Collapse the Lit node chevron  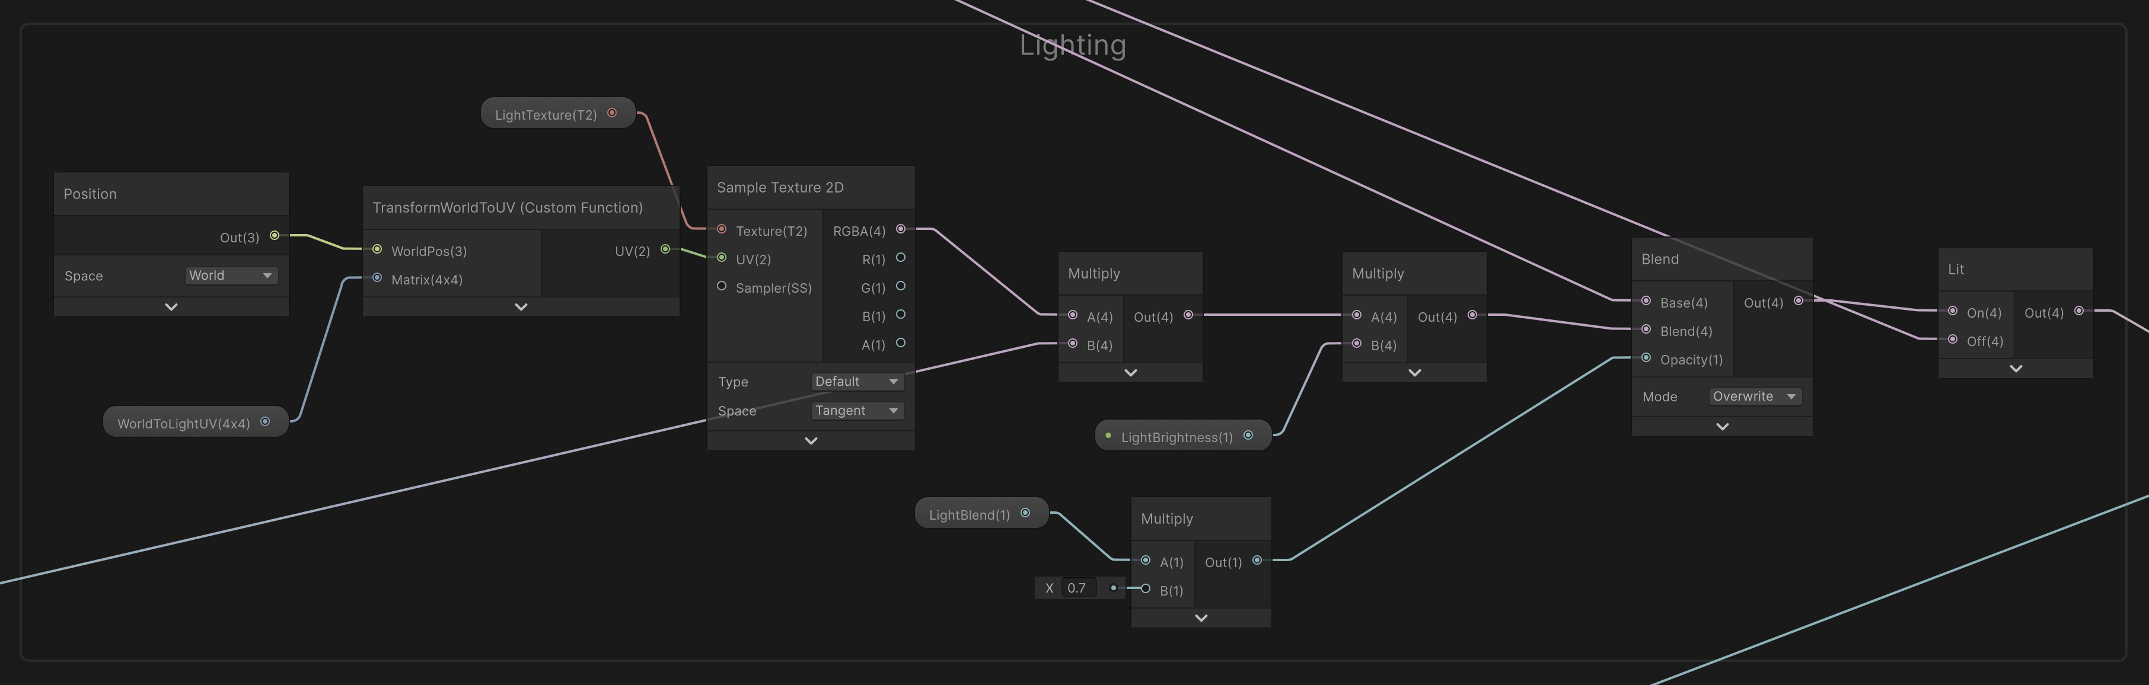click(x=2015, y=369)
